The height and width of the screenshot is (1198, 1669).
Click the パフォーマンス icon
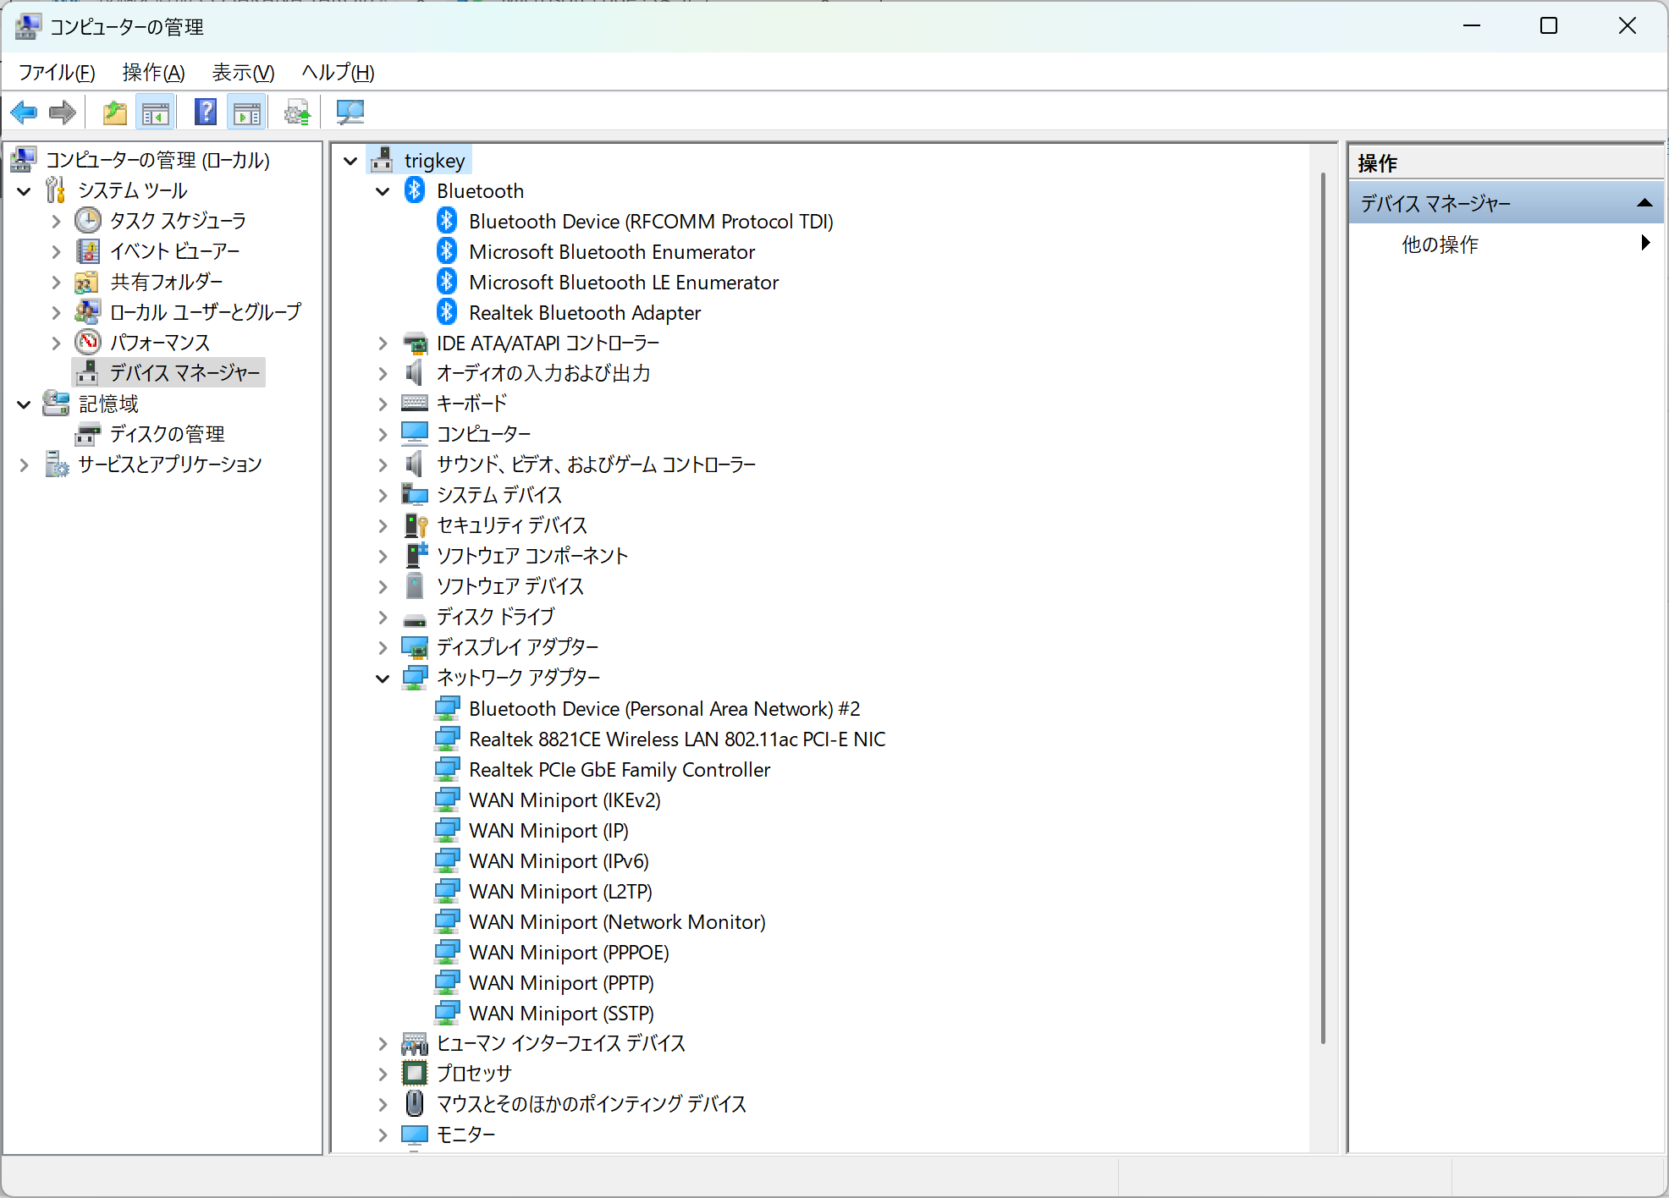[88, 343]
